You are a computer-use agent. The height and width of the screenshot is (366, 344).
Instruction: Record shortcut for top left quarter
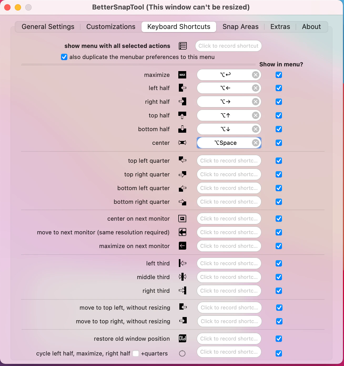click(x=229, y=161)
